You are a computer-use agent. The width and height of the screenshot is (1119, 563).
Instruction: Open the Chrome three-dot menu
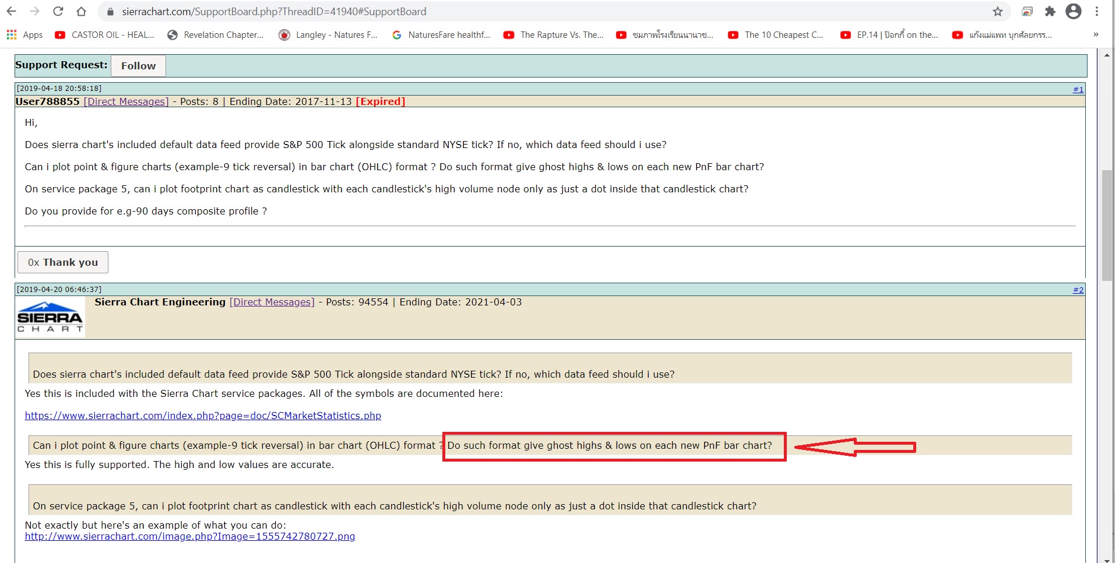pos(1097,12)
